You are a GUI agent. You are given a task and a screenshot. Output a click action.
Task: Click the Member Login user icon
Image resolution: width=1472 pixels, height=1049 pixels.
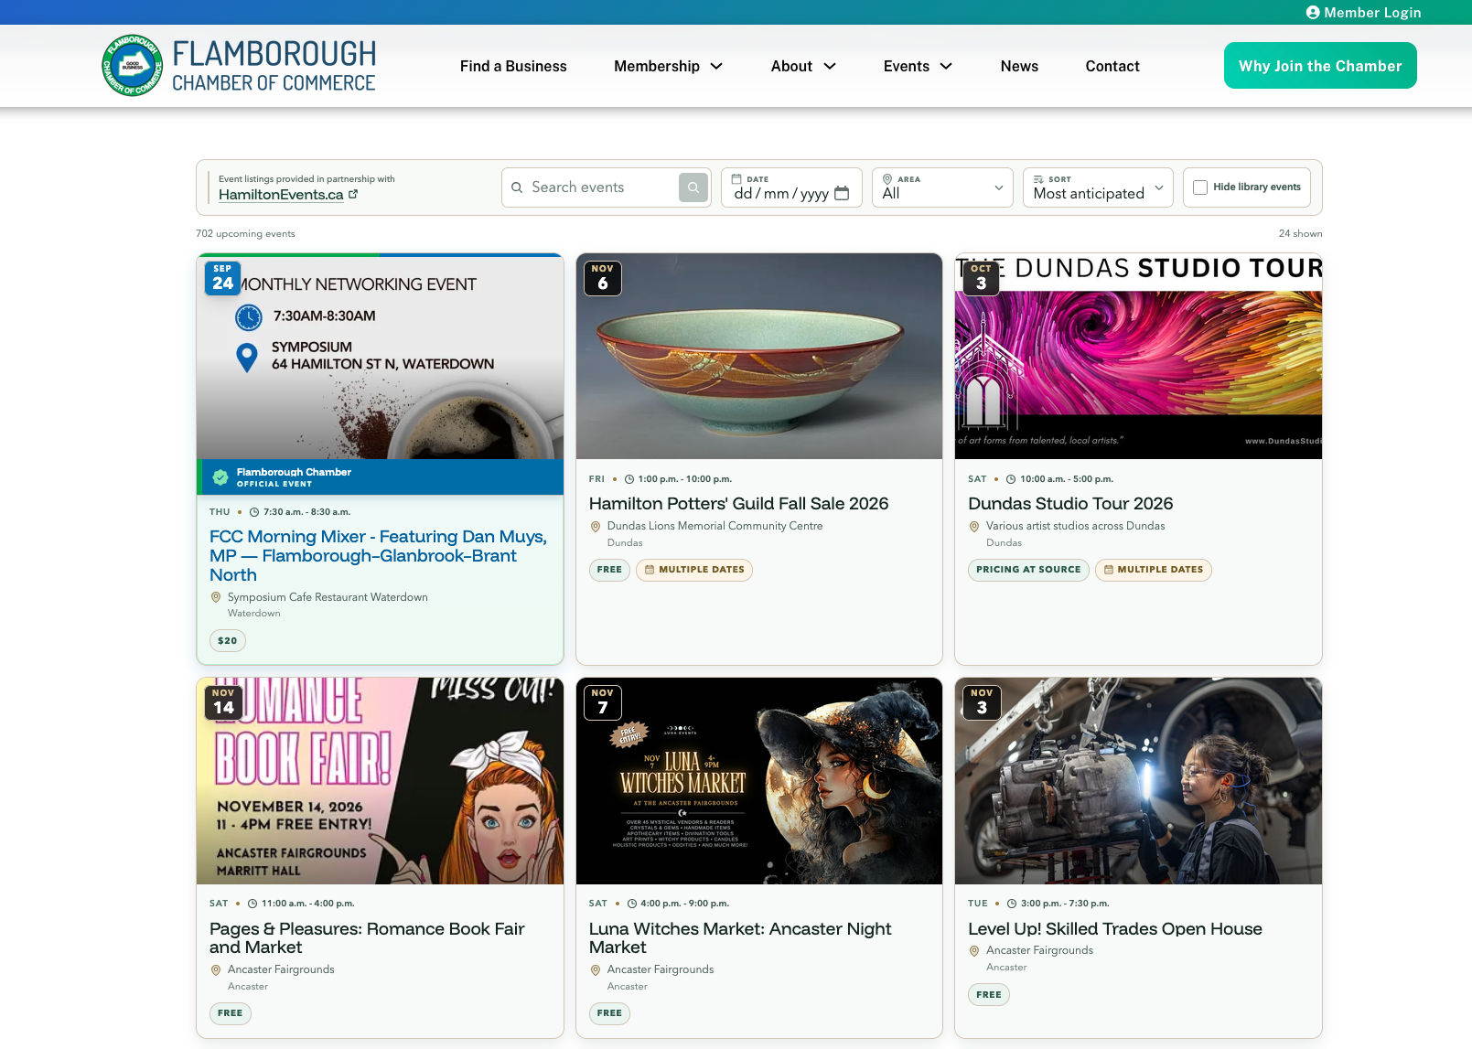(1313, 12)
